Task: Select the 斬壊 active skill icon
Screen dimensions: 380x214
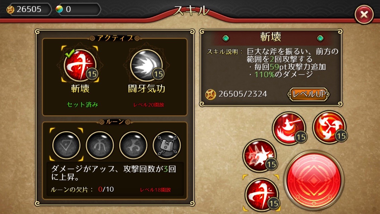Action: tap(80, 66)
